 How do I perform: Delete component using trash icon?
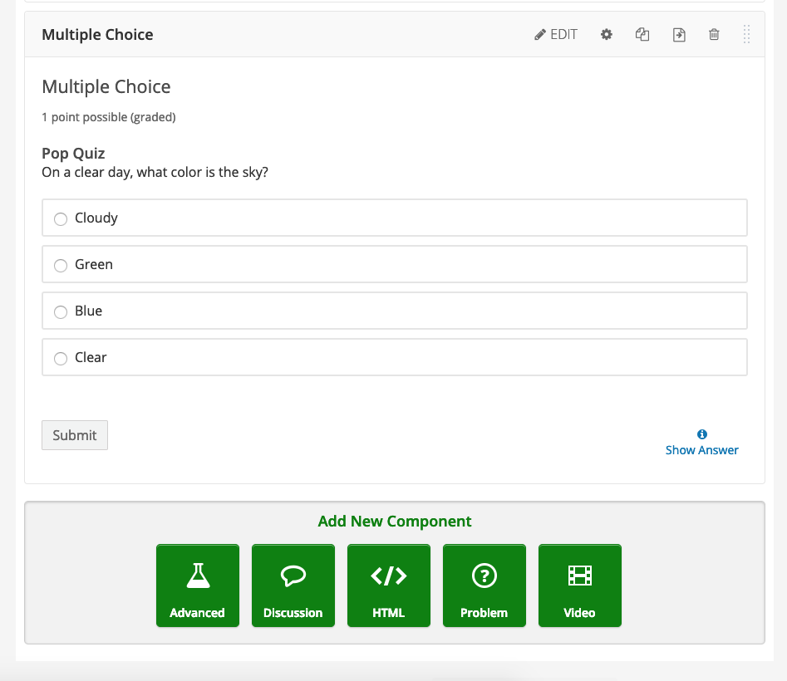point(714,35)
